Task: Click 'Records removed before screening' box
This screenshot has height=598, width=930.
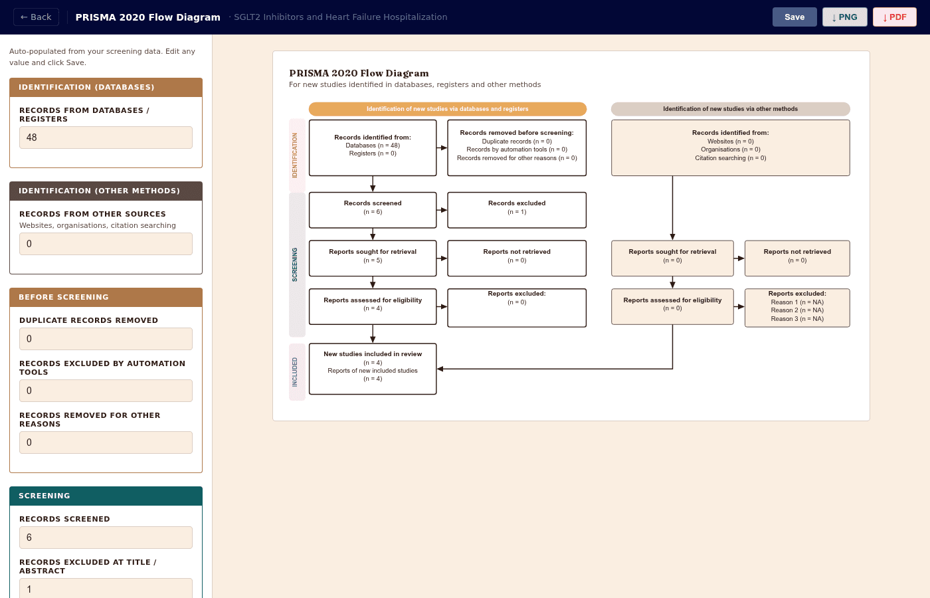Action: (x=517, y=148)
